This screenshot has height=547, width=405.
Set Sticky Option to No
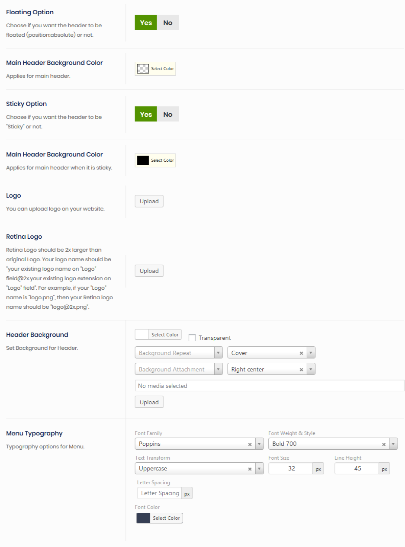[x=168, y=114]
